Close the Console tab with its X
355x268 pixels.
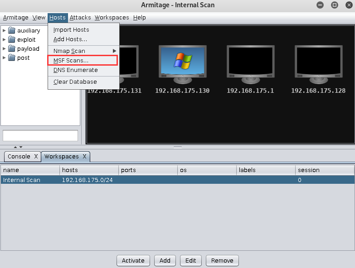tap(36, 156)
